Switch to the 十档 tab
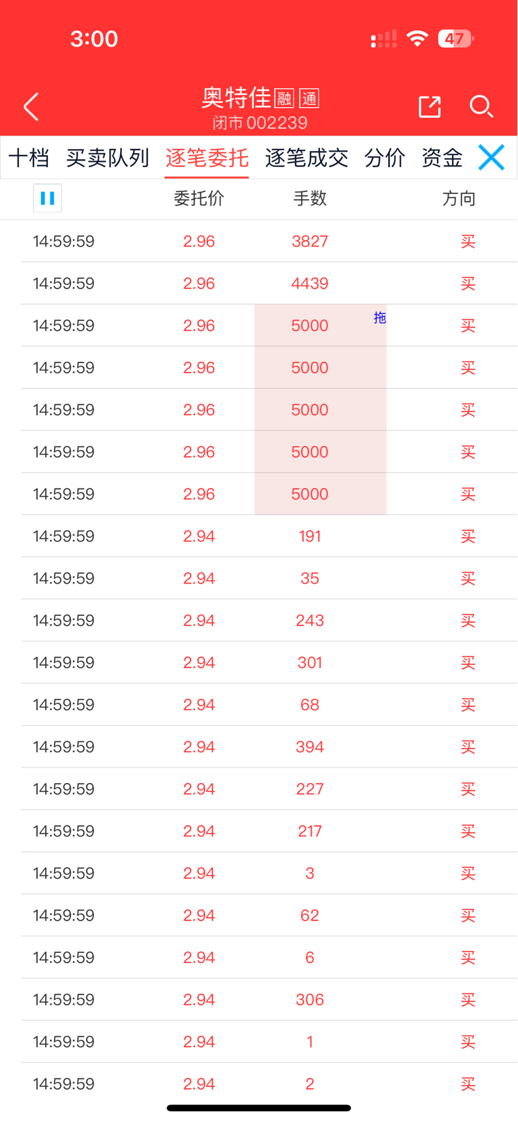Image resolution: width=518 pixels, height=1122 pixels. [29, 158]
